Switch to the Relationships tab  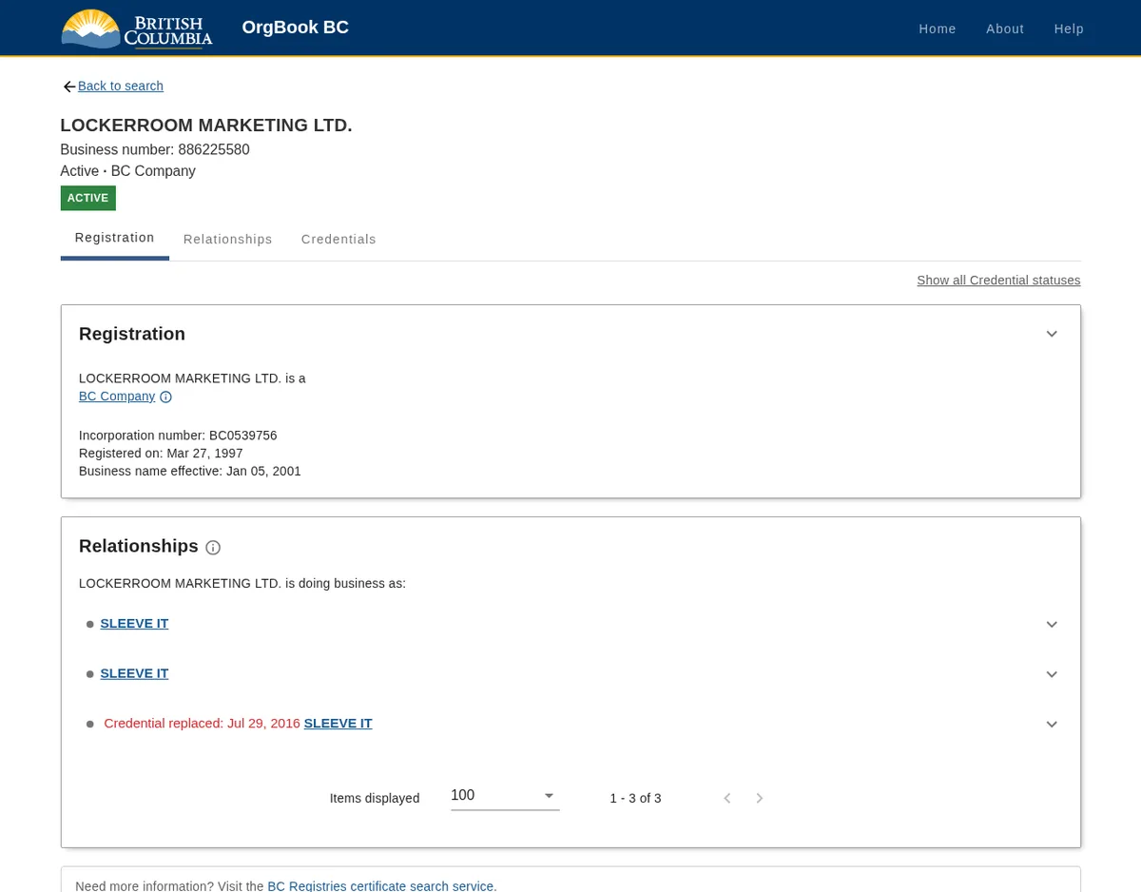(x=228, y=240)
